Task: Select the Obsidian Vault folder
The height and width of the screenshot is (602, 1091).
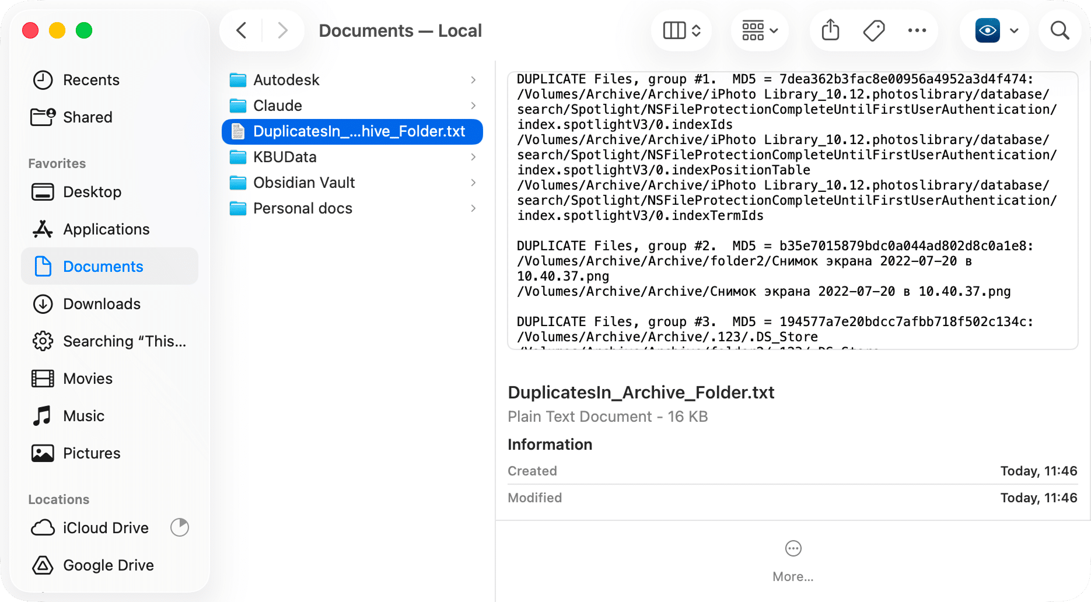Action: pyautogui.click(x=352, y=183)
